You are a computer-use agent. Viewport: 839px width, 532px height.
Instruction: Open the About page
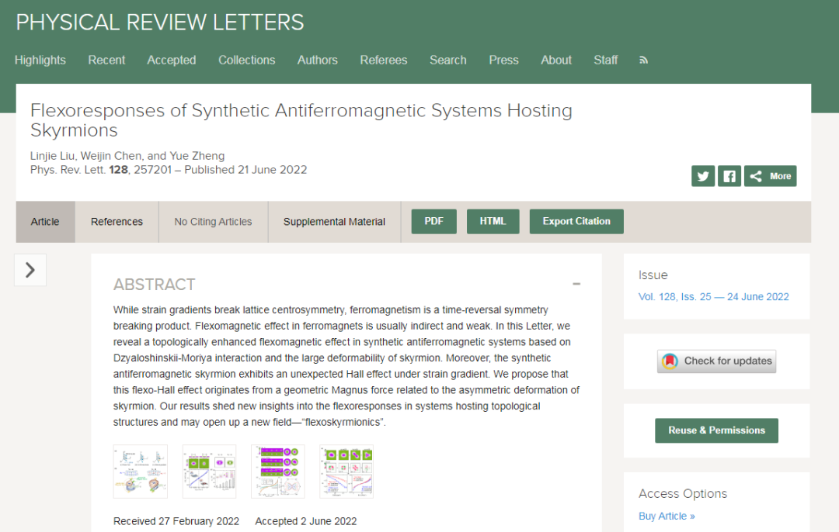556,60
